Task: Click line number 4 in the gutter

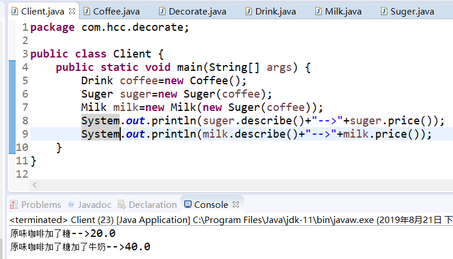Action: coord(25,67)
